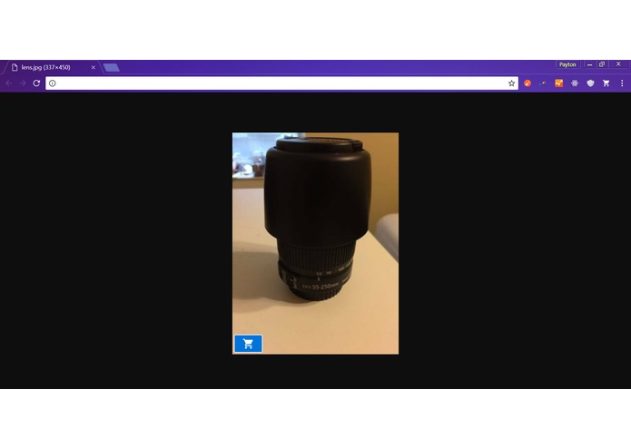Close the browser window
The image size is (631, 448).
click(x=618, y=64)
